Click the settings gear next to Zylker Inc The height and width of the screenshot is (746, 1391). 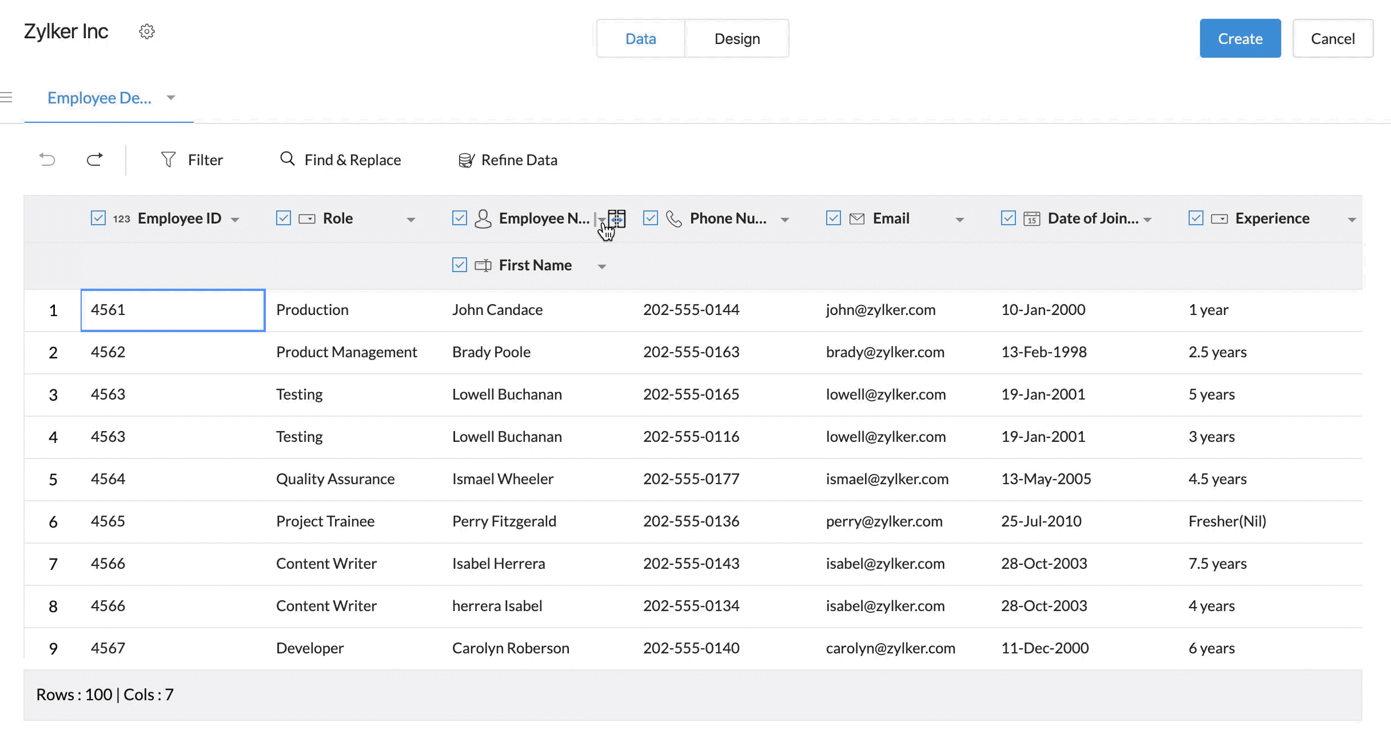(x=147, y=31)
